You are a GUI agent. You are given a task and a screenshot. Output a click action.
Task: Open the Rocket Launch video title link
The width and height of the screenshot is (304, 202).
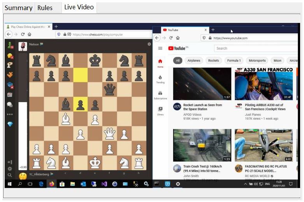[x=202, y=107]
